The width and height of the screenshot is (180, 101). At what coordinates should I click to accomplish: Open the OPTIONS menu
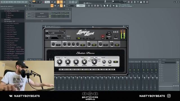[x=19, y=2]
